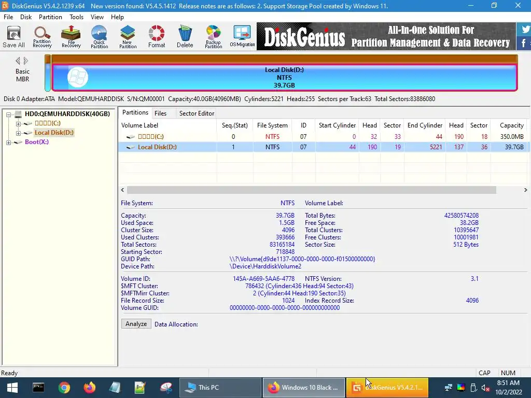Switch to the This PC taskbar window
This screenshot has height=398, width=531.
point(220,388)
